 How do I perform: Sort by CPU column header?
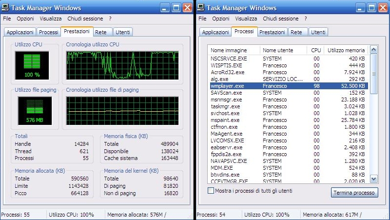[315, 50]
